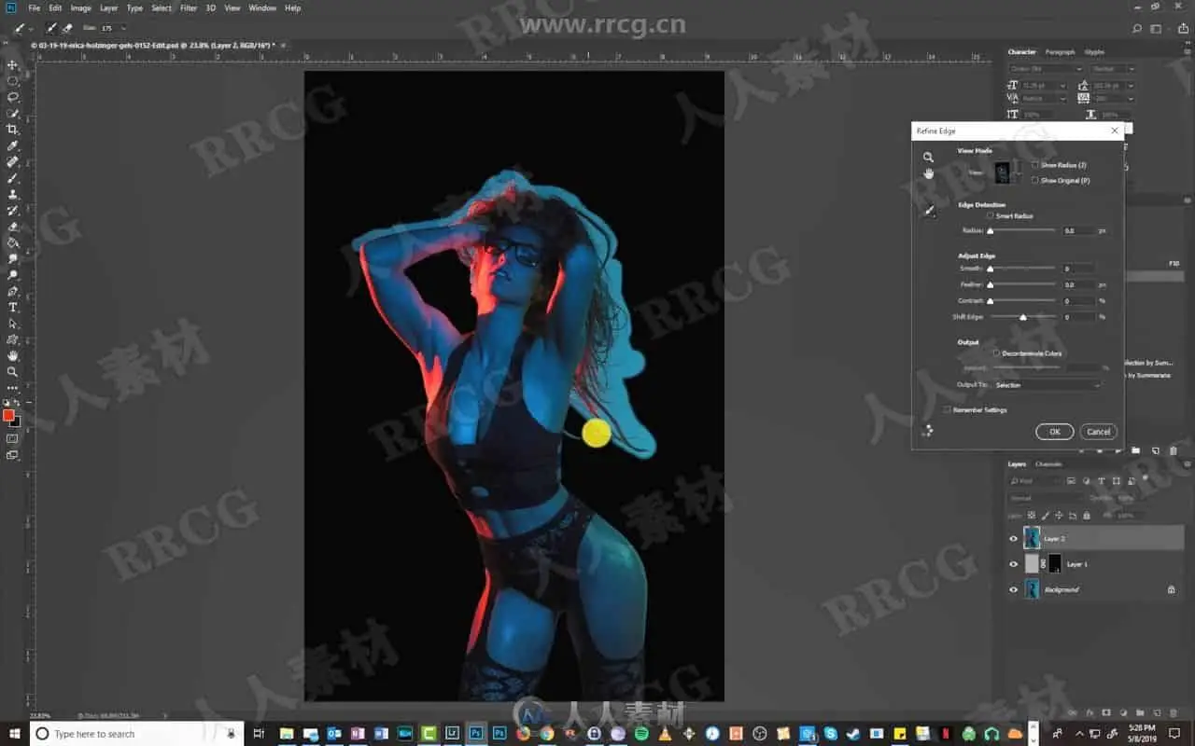Click the Shift Edge slider handle
The width and height of the screenshot is (1195, 746).
click(x=1023, y=317)
